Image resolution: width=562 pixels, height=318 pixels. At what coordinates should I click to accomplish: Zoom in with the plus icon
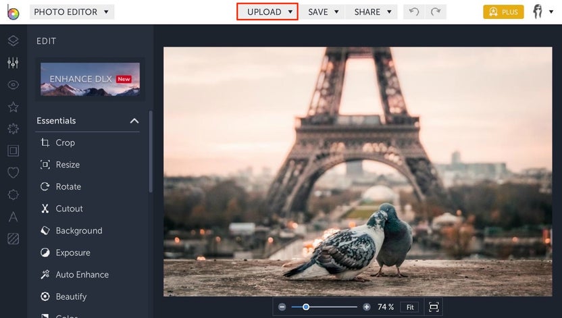click(366, 307)
